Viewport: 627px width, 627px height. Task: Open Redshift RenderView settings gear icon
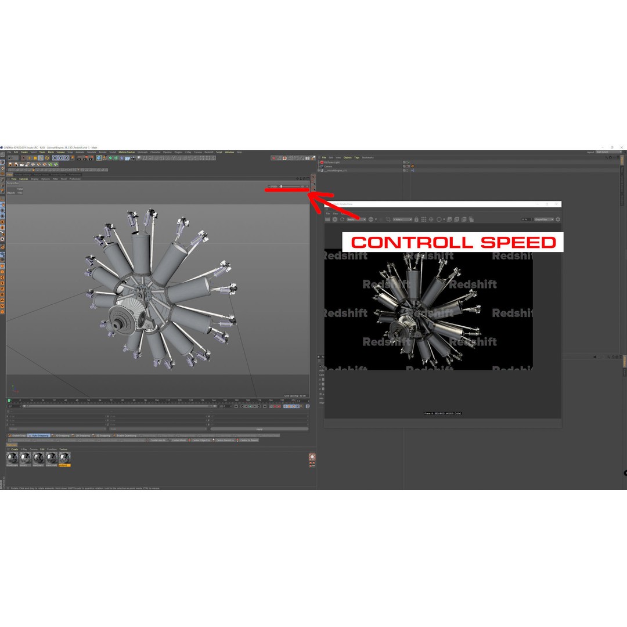(x=557, y=219)
